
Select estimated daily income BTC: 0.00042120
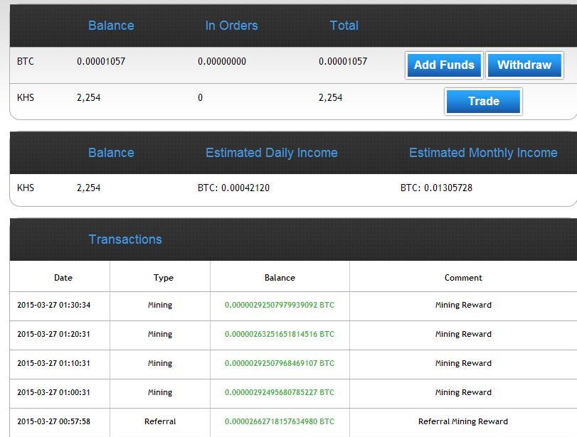tap(233, 188)
